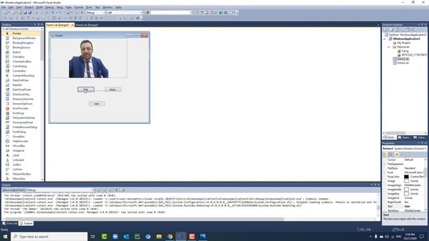Screen dimensions: 429x241
Task: Collapse Resources folder node
Action: click(389, 47)
